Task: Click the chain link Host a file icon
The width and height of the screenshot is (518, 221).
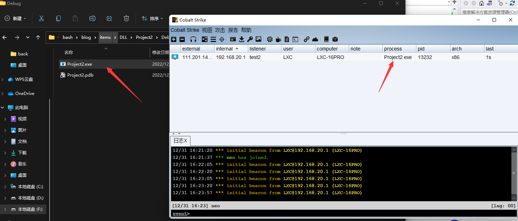Action: tap(307, 39)
